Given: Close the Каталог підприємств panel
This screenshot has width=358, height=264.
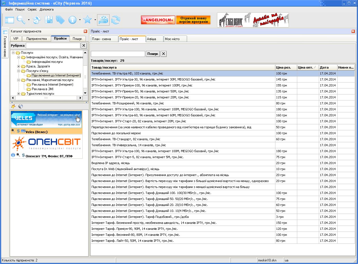Looking at the screenshot, I should coord(85,31).
